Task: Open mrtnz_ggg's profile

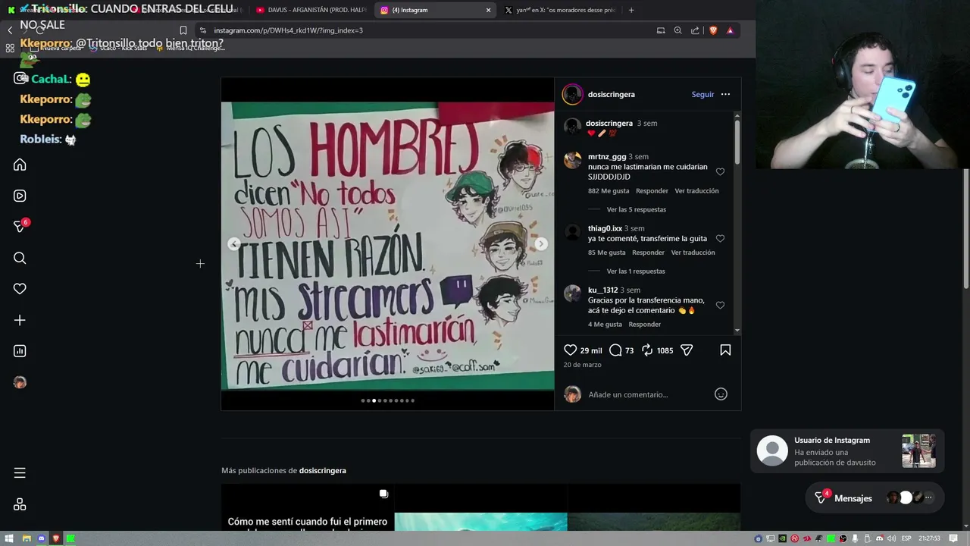Action: click(607, 156)
